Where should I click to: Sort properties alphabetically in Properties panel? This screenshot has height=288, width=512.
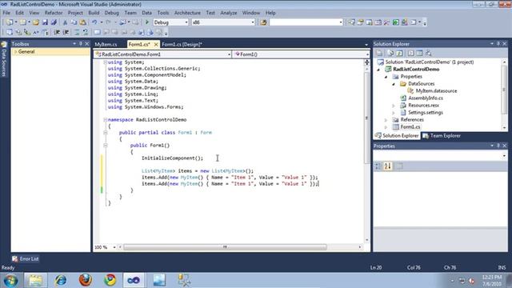[387, 166]
